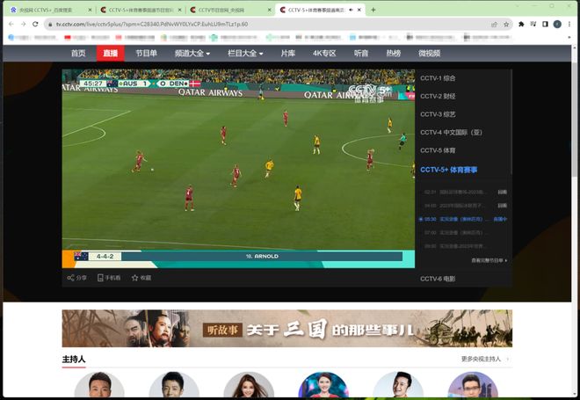Select the 直播 navigation item

tap(110, 54)
